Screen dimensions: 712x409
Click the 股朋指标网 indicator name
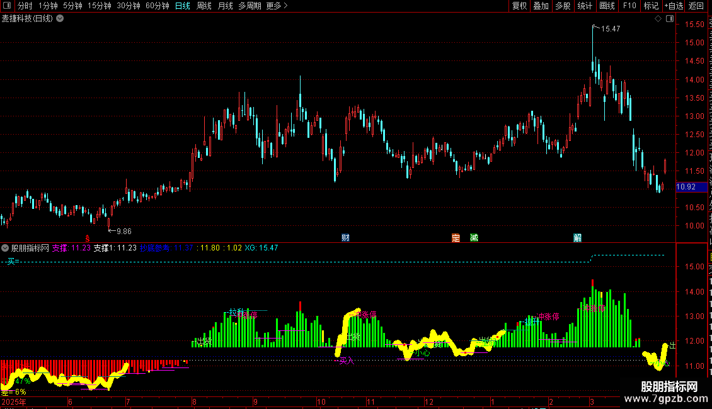(30, 248)
